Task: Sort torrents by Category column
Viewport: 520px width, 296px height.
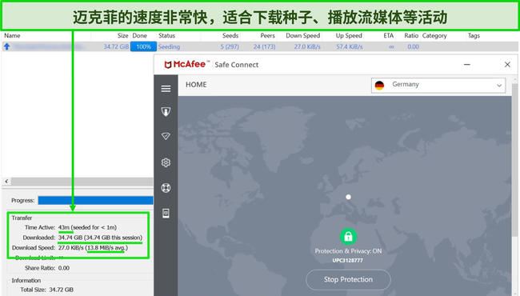Action: (434, 35)
